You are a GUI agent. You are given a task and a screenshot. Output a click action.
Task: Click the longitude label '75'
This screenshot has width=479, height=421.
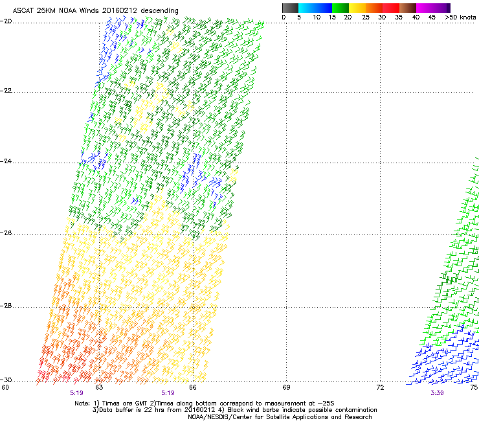tap(474, 388)
